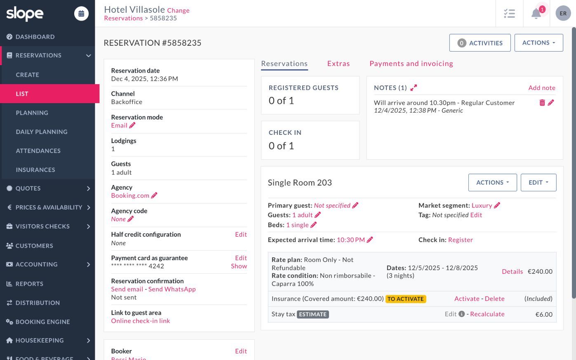This screenshot has height=360, width=576.
Task: Click pencil next to Expected arrival time
Action: pos(370,240)
